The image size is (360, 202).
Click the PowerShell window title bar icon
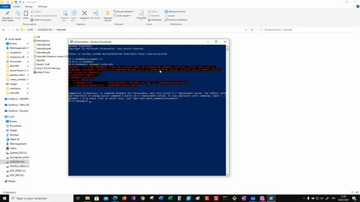pos(71,42)
